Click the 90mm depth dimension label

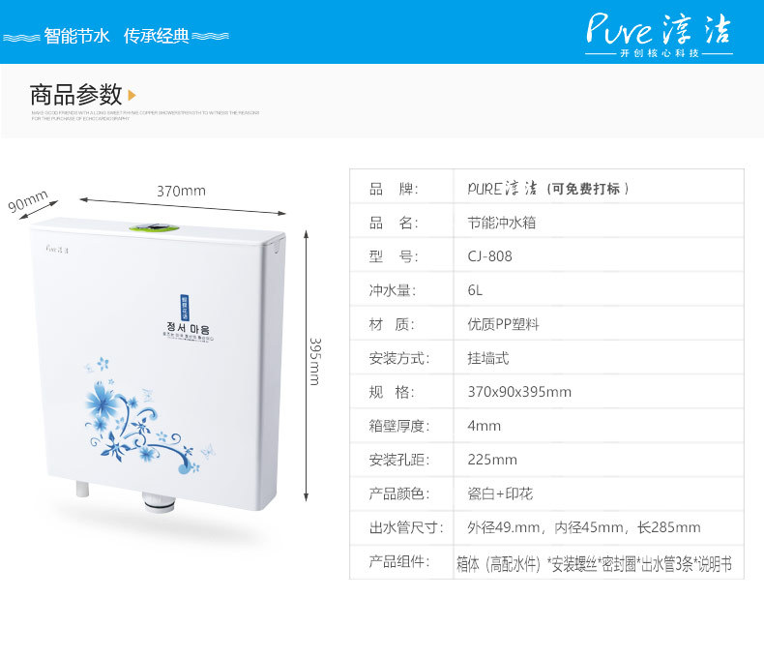coord(28,201)
